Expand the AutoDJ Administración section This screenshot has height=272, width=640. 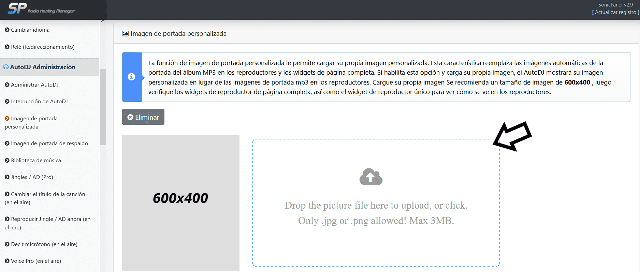pyautogui.click(x=43, y=67)
